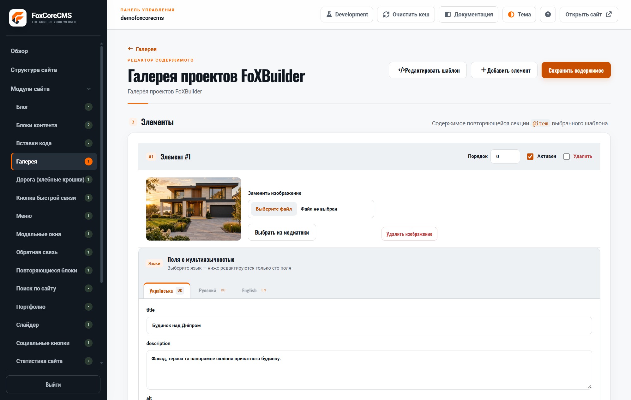Image resolution: width=631 pixels, height=400 pixels.
Task: Open Статистика сайта module
Action: [x=54, y=361]
